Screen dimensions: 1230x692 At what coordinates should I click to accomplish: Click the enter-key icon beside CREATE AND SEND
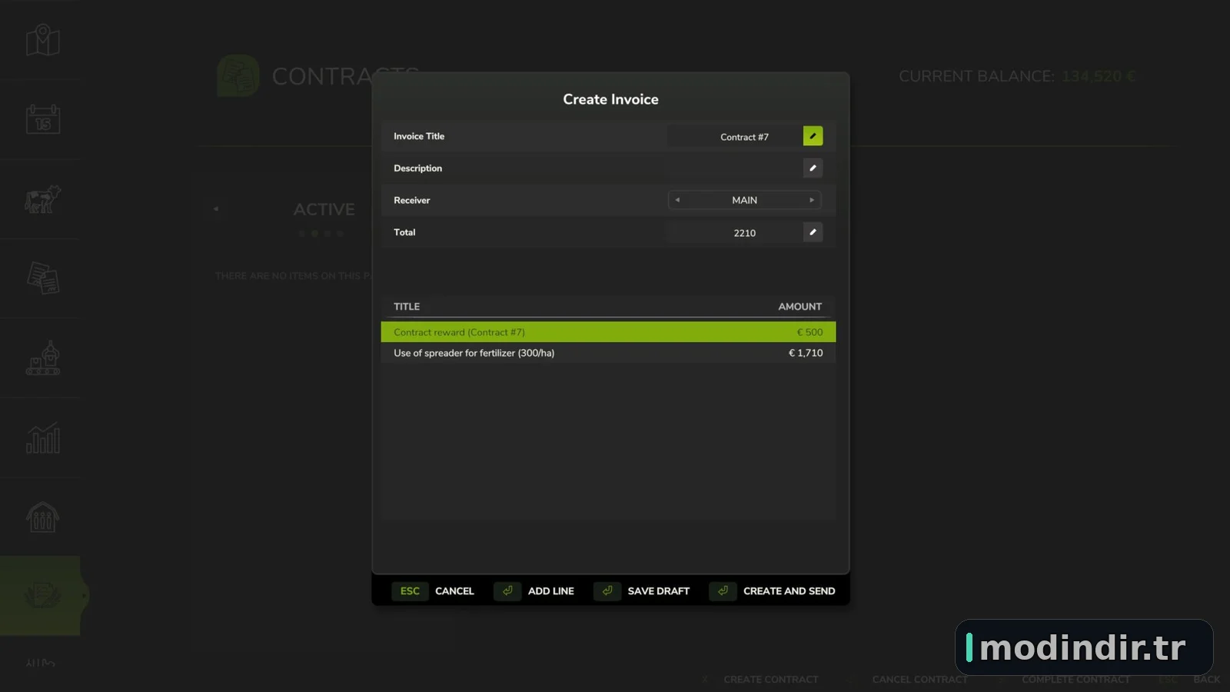point(723,591)
